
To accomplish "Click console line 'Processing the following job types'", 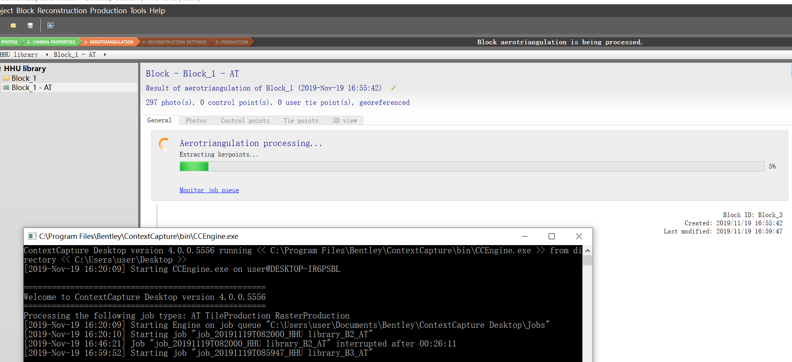I will point(187,316).
